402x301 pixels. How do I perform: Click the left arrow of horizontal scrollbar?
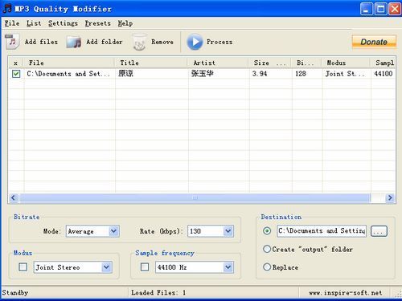(x=14, y=197)
